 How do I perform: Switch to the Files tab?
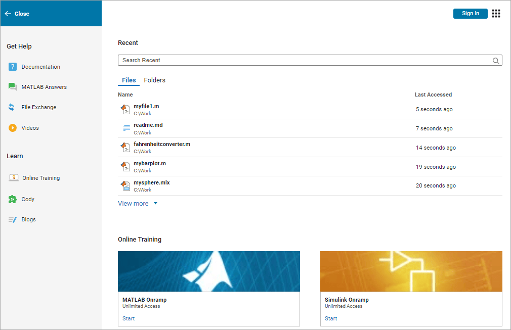[x=129, y=80]
